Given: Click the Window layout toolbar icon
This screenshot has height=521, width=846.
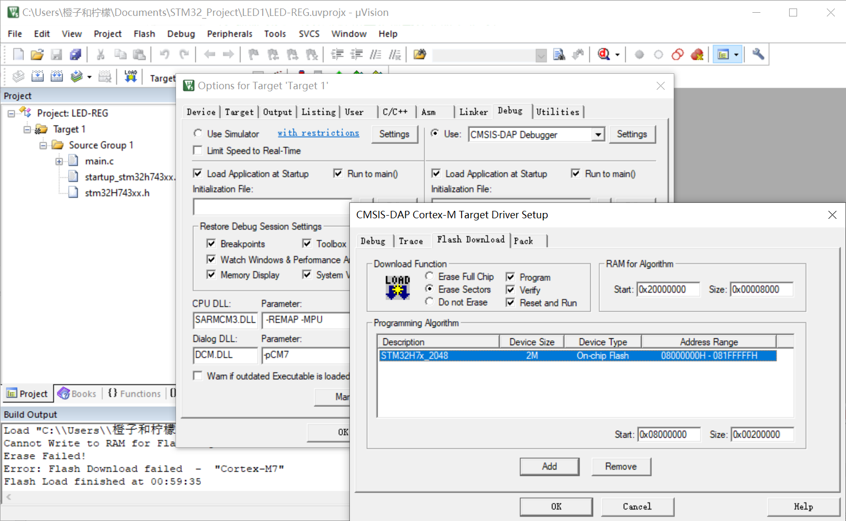Looking at the screenshot, I should click(x=723, y=54).
